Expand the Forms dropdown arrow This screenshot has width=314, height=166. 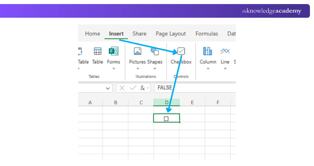tap(114, 69)
